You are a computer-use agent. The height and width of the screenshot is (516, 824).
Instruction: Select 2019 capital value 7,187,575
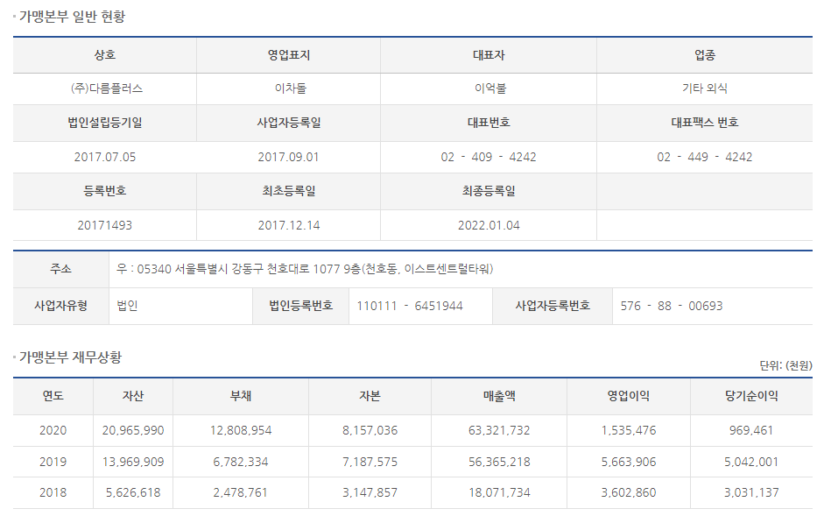(x=370, y=462)
